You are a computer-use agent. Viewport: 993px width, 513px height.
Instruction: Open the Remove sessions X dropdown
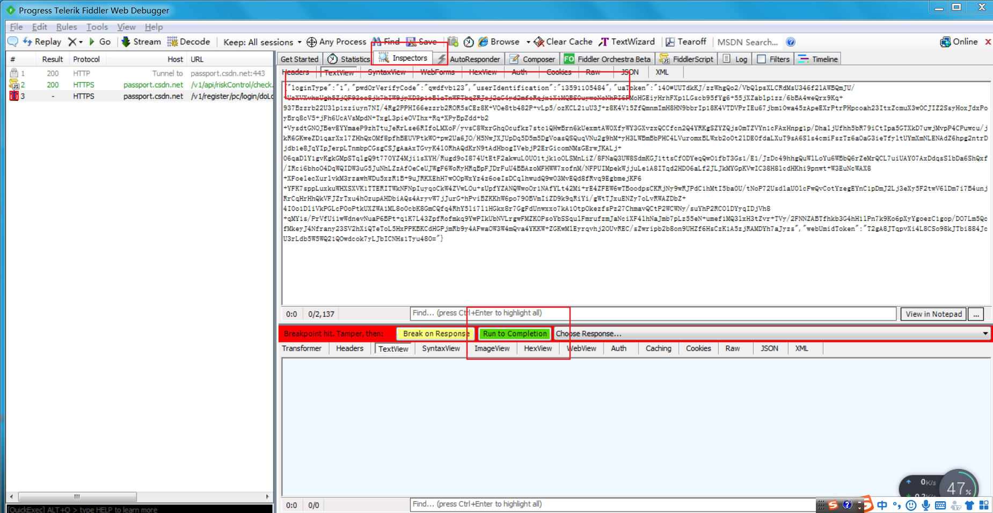75,42
